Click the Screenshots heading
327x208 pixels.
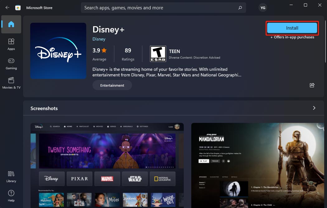coord(44,109)
